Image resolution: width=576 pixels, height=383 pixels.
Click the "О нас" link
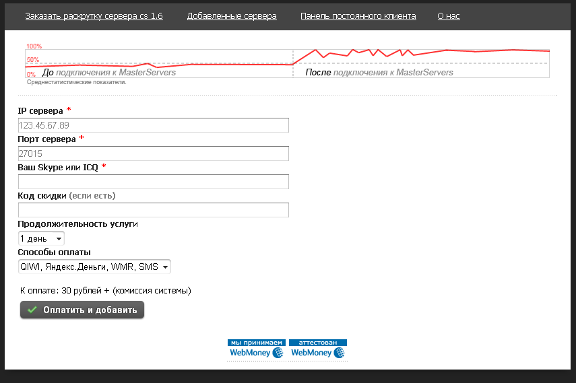tap(448, 16)
